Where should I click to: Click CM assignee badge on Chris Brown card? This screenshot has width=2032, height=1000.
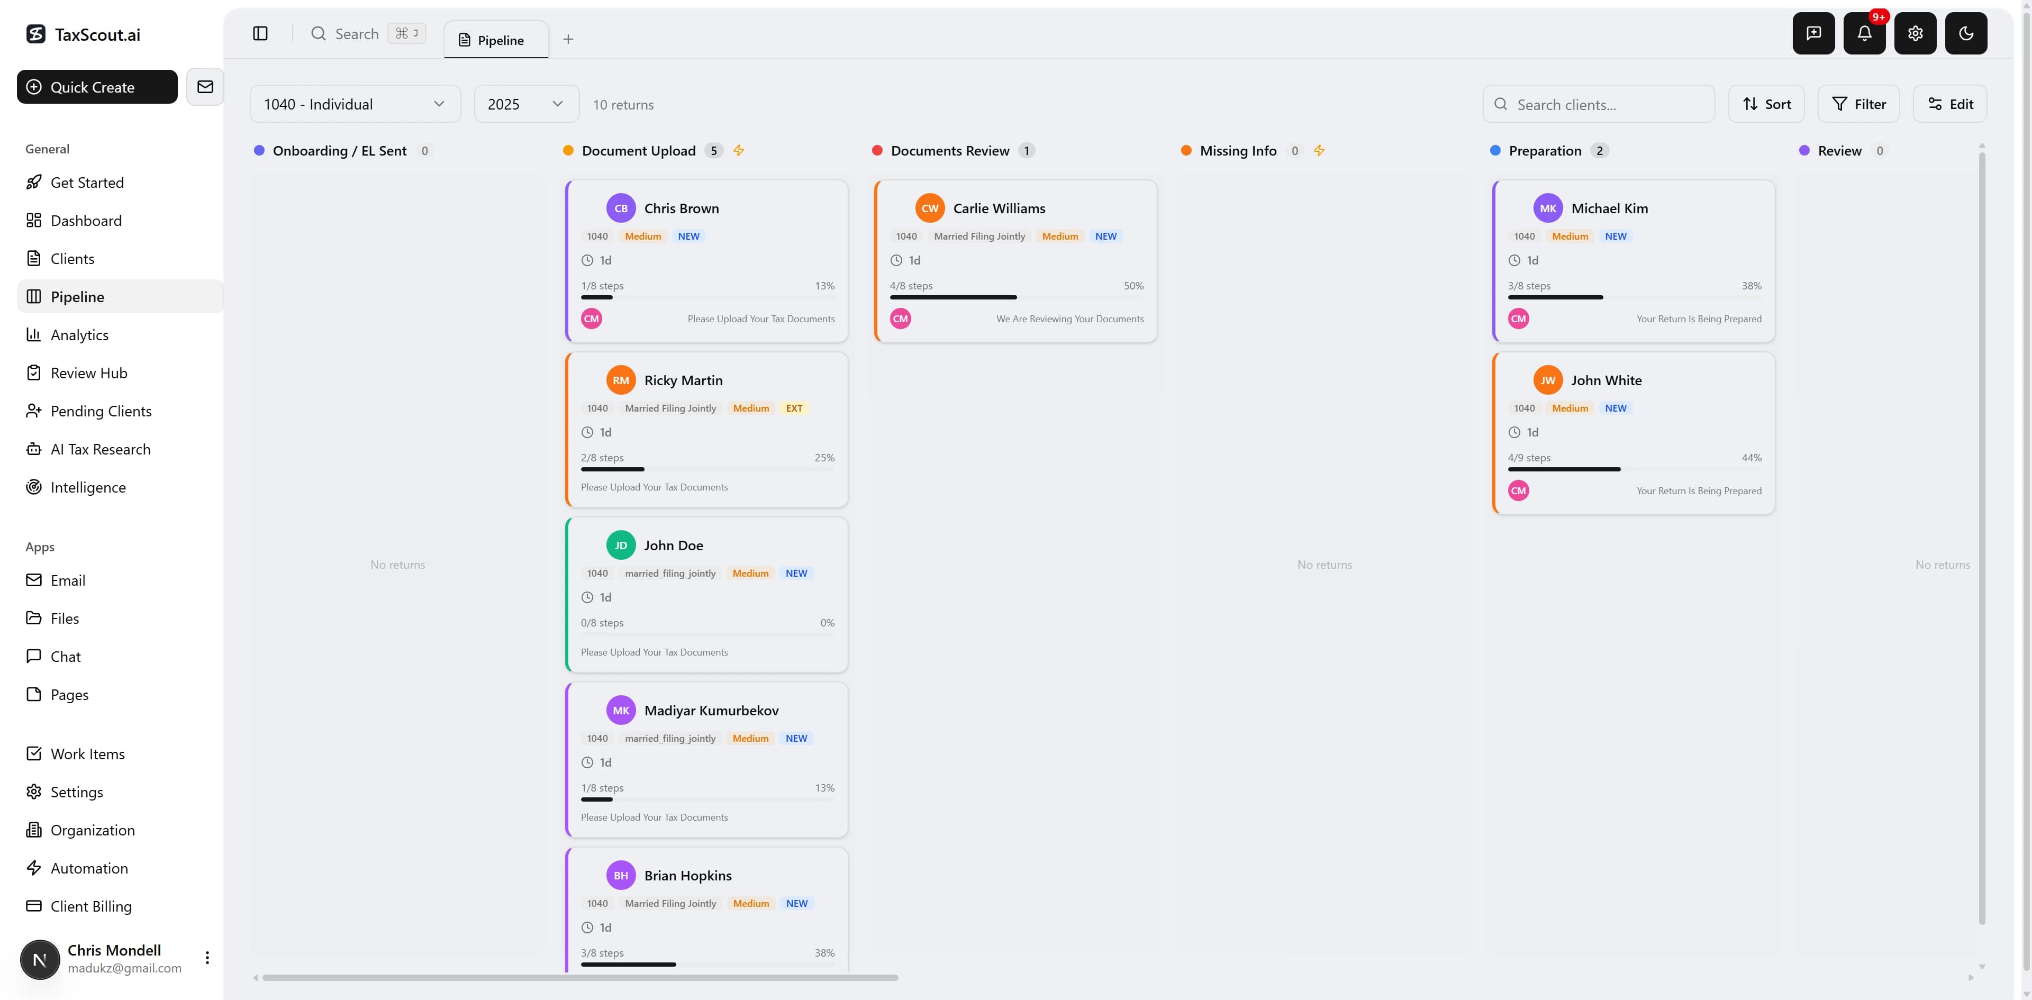point(592,319)
